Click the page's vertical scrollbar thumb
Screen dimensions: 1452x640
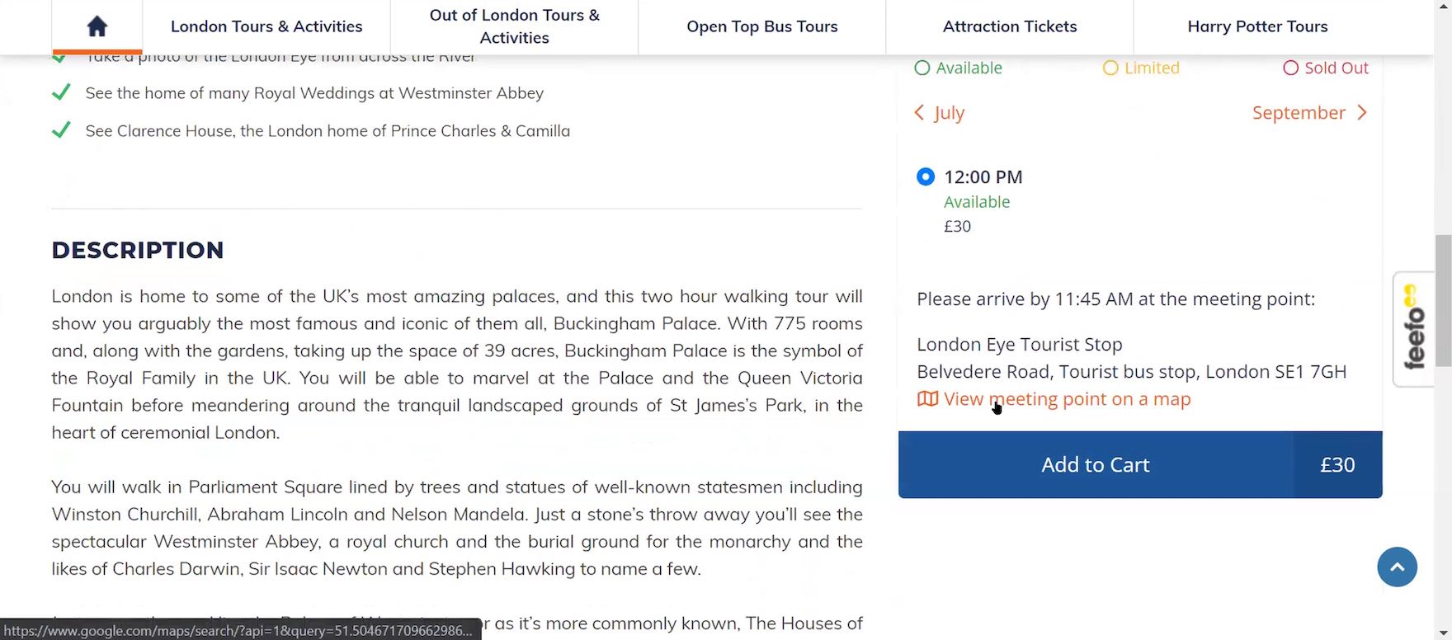[1443, 300]
